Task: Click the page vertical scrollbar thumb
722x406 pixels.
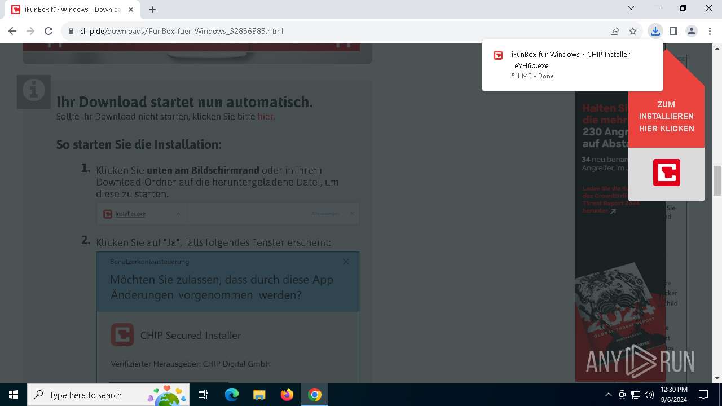Action: coord(717,180)
